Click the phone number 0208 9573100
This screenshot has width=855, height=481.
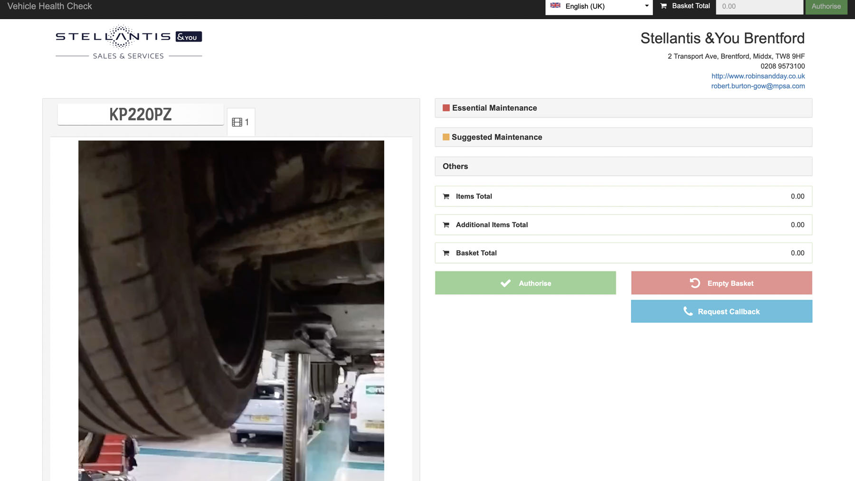(782, 66)
